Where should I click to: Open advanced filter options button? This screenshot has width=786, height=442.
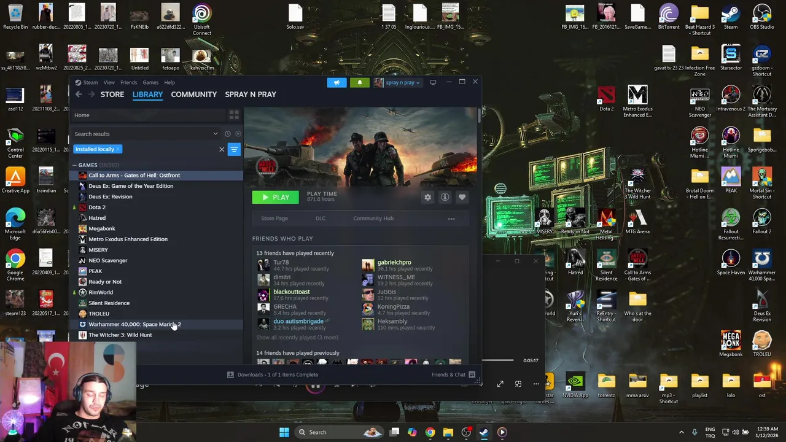pyautogui.click(x=234, y=149)
